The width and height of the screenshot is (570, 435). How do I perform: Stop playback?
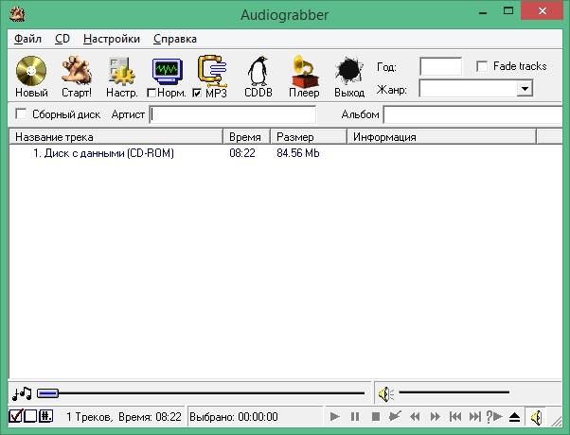click(376, 416)
